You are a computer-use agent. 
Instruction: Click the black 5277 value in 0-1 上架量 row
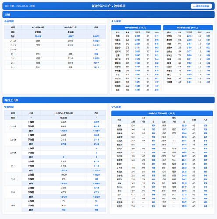[64, 162]
